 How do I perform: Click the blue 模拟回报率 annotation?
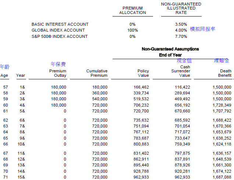coord(202,29)
